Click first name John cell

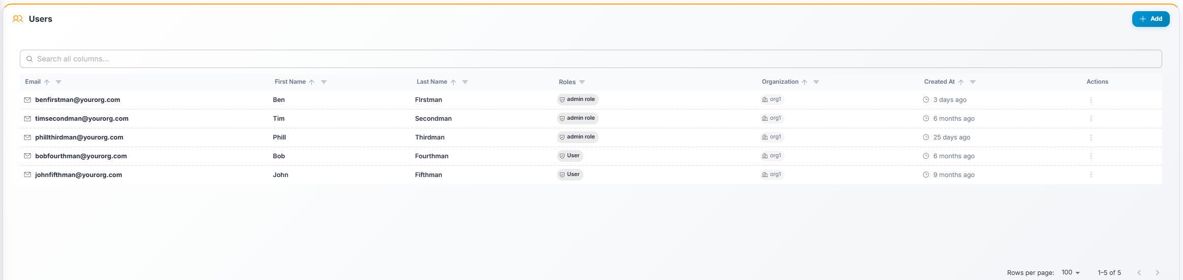(281, 175)
